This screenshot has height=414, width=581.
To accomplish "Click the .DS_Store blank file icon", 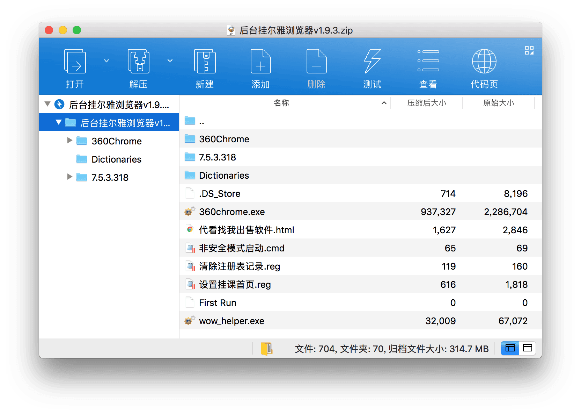I will [190, 193].
